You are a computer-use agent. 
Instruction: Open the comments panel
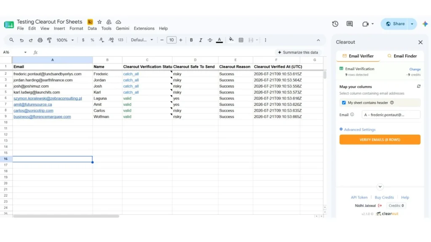point(350,24)
